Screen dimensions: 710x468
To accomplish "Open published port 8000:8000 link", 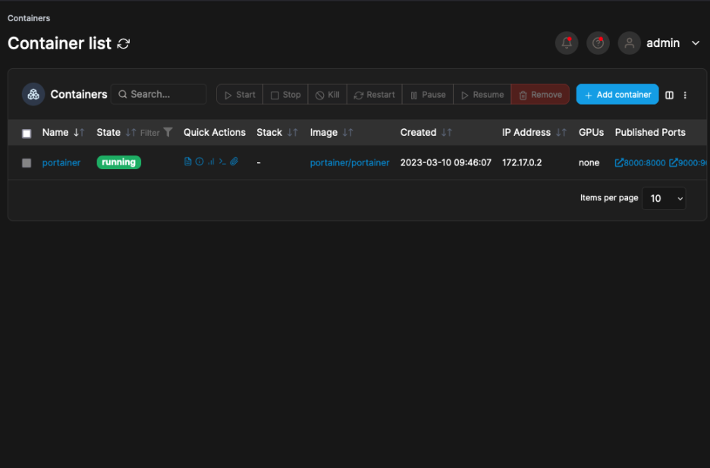I will [639, 163].
